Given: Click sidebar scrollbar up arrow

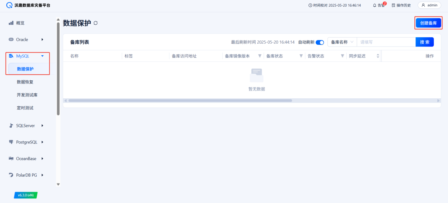Looking at the screenshot, I should tap(58, 20).
